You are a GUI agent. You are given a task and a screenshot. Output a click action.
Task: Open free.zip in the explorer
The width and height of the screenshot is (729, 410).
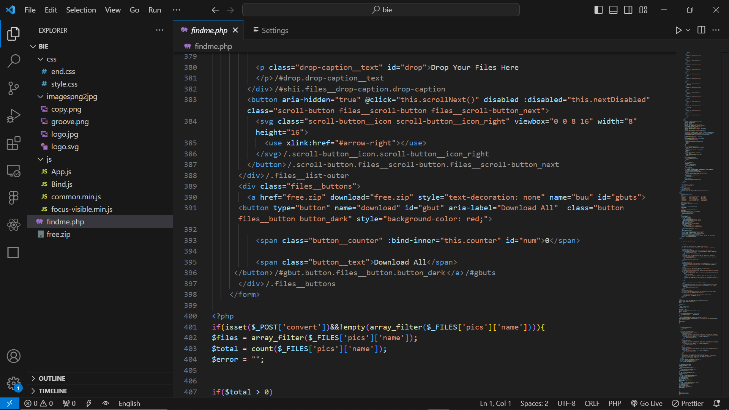pyautogui.click(x=58, y=234)
